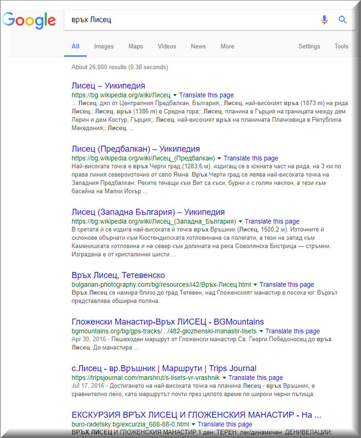The width and height of the screenshot is (361, 438).
Task: Click the 'Jul 17, 2016' result date
Action: 88,386
